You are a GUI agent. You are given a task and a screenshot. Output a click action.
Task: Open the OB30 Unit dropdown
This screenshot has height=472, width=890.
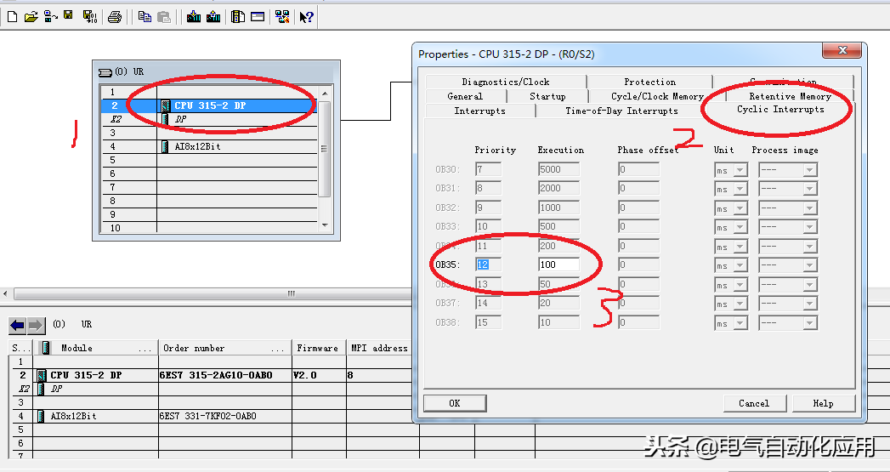click(740, 170)
